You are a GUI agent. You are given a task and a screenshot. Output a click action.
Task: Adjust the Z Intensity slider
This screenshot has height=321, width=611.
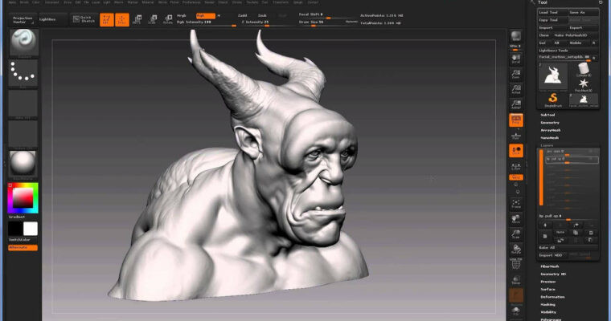(267, 23)
